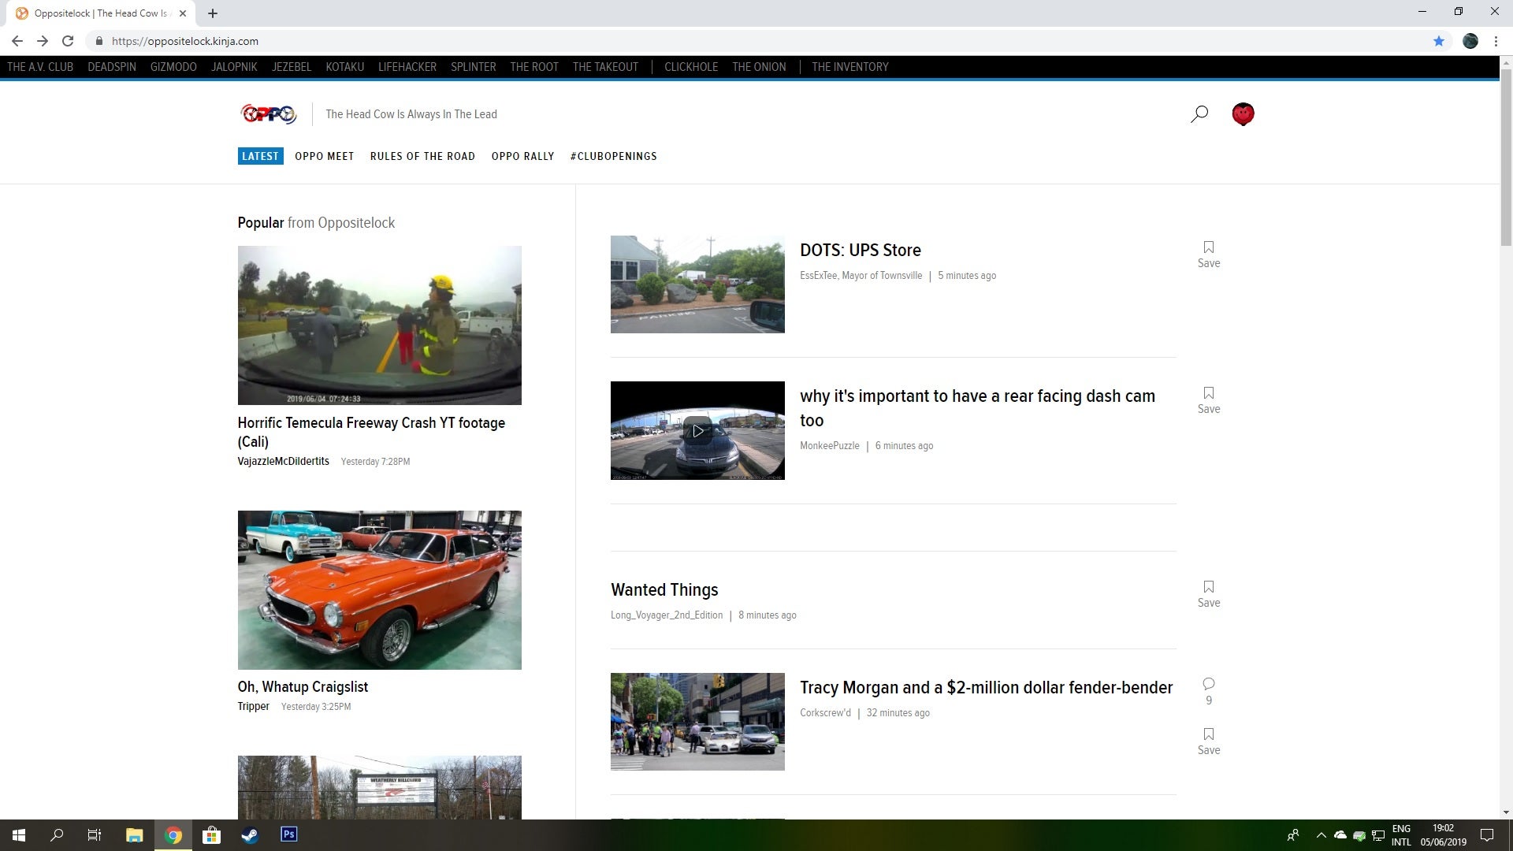Save the Wanted Things post
This screenshot has width=1513, height=851.
[1208, 595]
